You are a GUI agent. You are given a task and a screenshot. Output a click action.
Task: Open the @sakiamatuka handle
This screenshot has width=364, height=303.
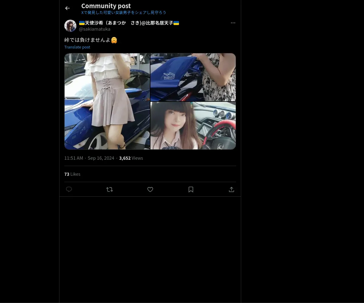[x=95, y=29]
